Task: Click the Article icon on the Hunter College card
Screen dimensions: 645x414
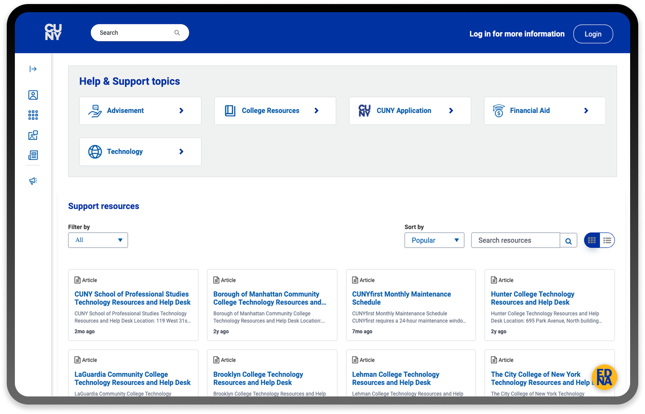Action: 494,280
